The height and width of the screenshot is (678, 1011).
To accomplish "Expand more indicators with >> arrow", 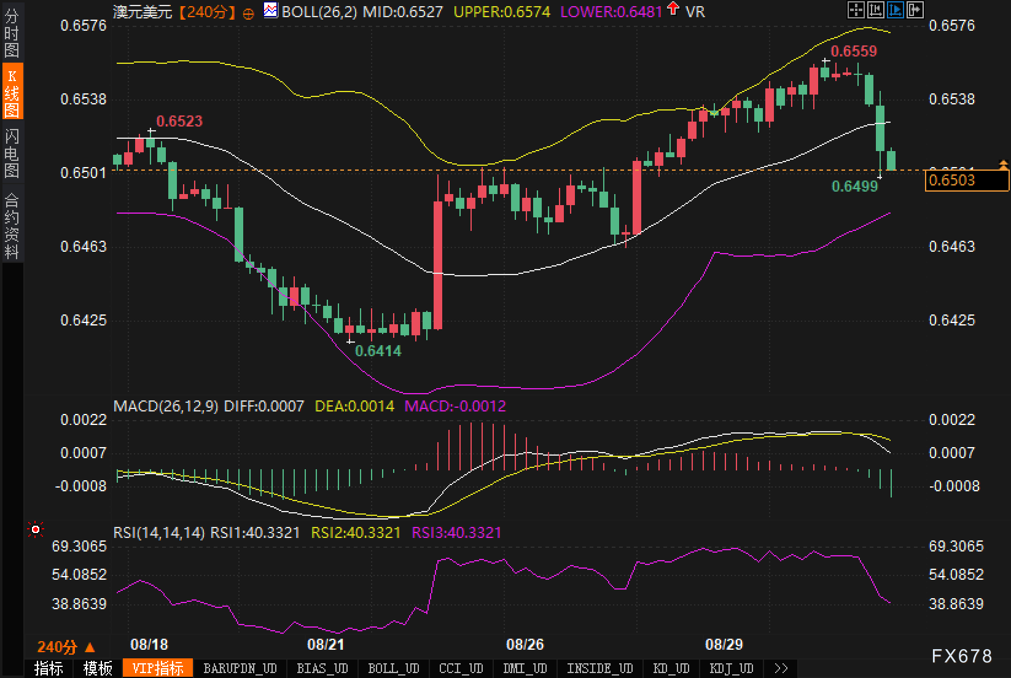I will click(781, 668).
